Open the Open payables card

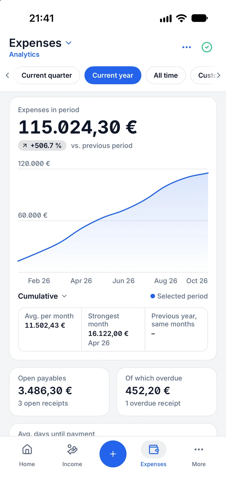point(59,392)
